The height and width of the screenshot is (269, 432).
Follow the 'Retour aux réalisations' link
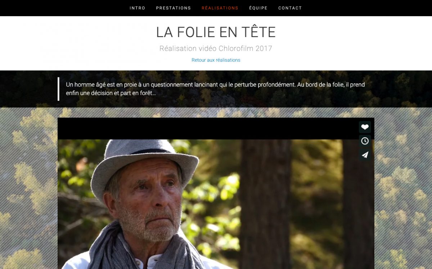(216, 60)
